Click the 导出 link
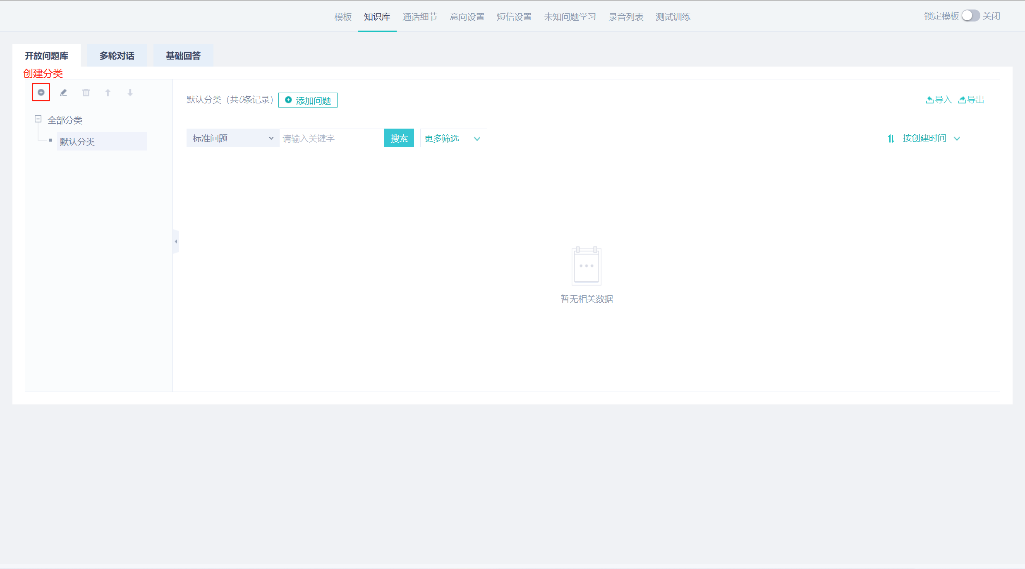The width and height of the screenshot is (1025, 569). click(x=971, y=100)
